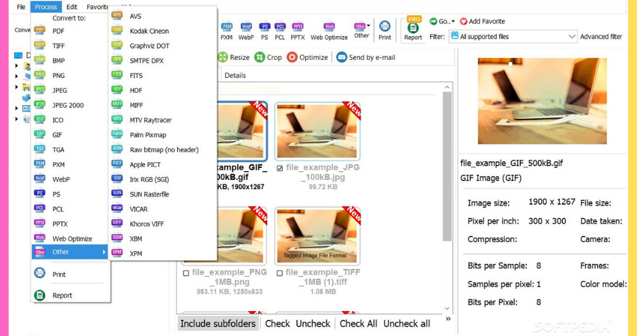Click Add Favorite
The width and height of the screenshot is (637, 336).
pos(483,21)
